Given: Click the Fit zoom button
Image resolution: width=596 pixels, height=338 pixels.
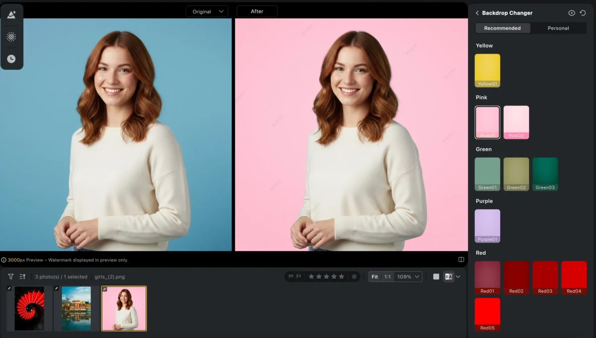Looking at the screenshot, I should [x=374, y=276].
